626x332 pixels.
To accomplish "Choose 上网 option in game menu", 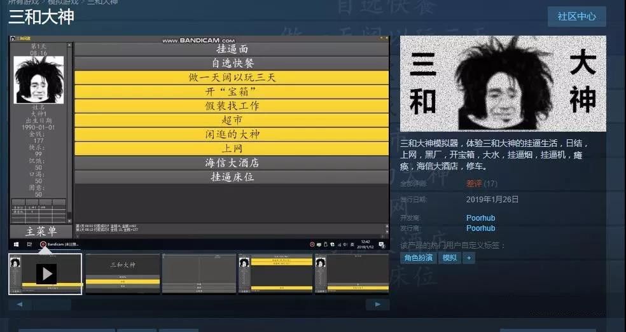I will coord(232,149).
